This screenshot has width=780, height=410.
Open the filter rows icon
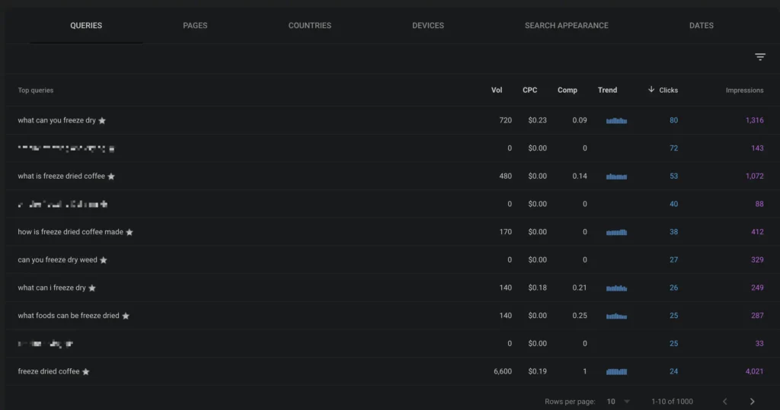[x=759, y=57]
